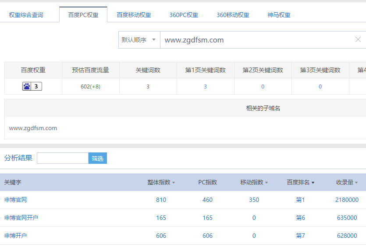Click the keyword filter input box
Screen dimensions: 366x247
click(63, 159)
